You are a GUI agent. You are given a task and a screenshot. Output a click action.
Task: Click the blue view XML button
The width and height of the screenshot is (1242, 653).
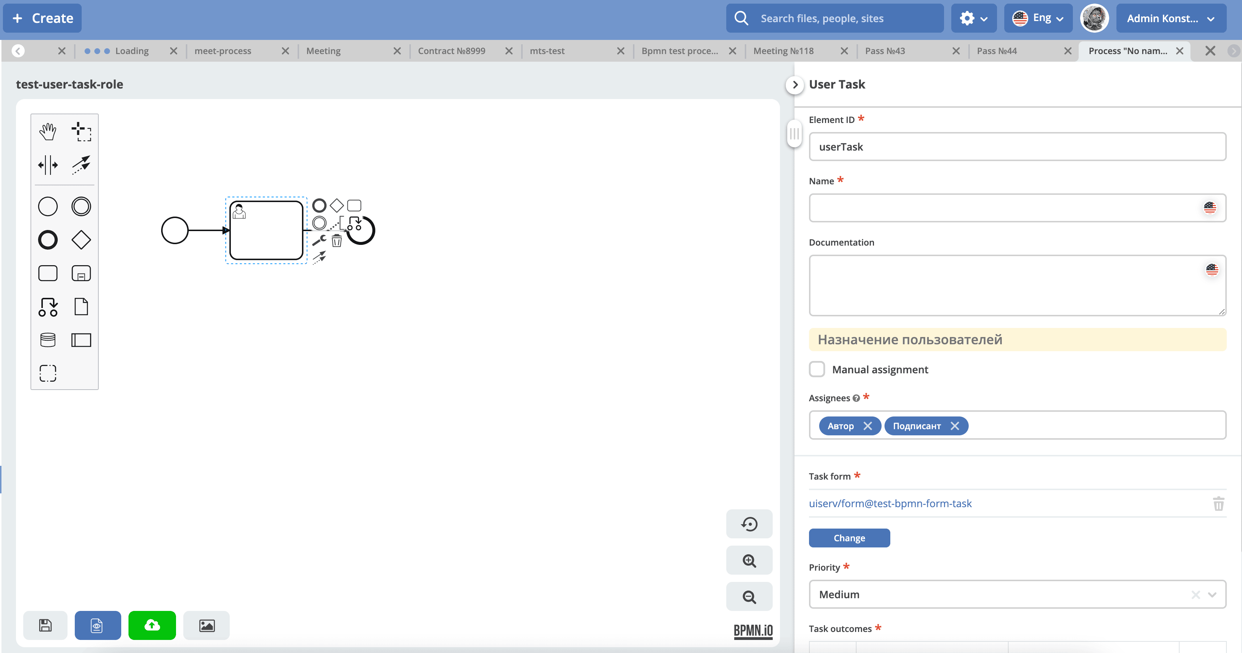coord(97,625)
